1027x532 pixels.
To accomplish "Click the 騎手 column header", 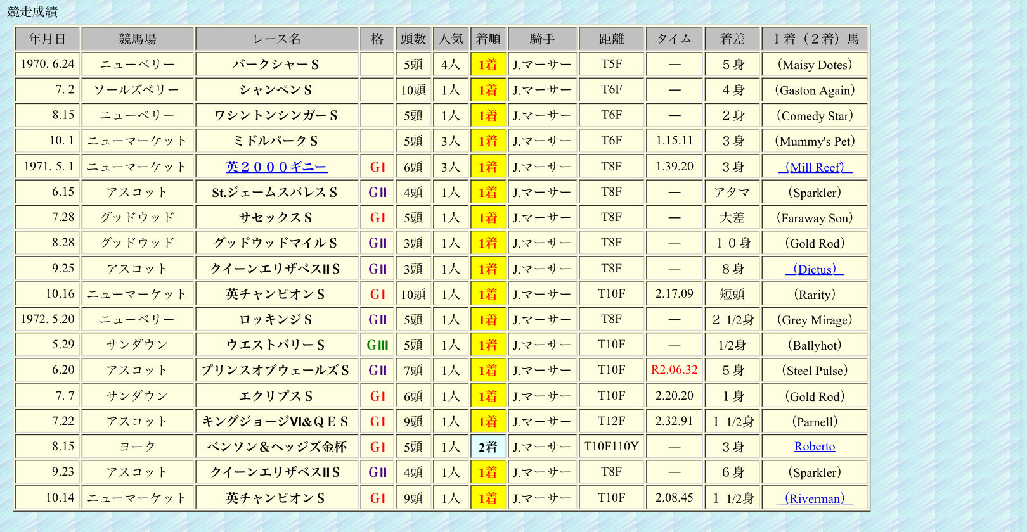I will click(x=542, y=39).
